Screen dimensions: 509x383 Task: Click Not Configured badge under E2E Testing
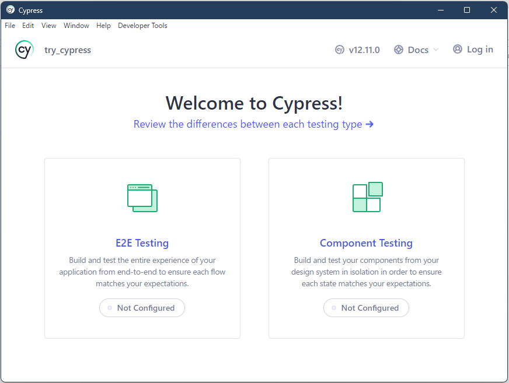[142, 308]
